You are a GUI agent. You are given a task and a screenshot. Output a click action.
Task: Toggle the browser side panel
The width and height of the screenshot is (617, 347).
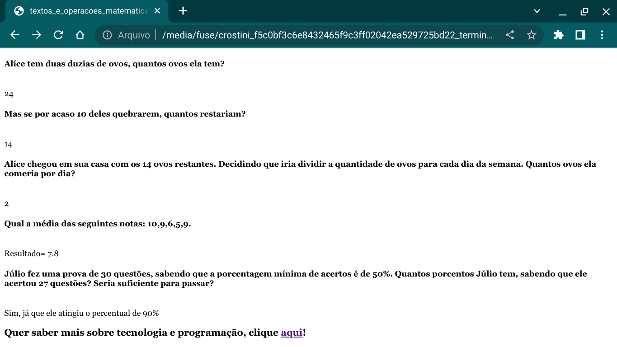tap(580, 35)
